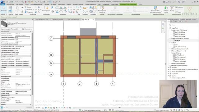199x112 pixels.
Task: Select Этаж 01 ceiling plan in browser
Action: click(178, 40)
